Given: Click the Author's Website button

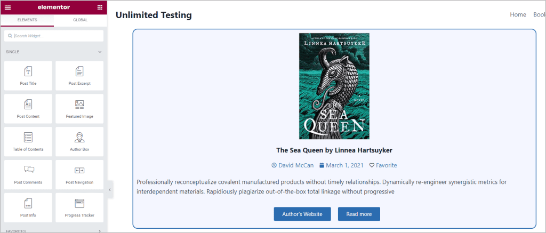Looking at the screenshot, I should (x=302, y=214).
